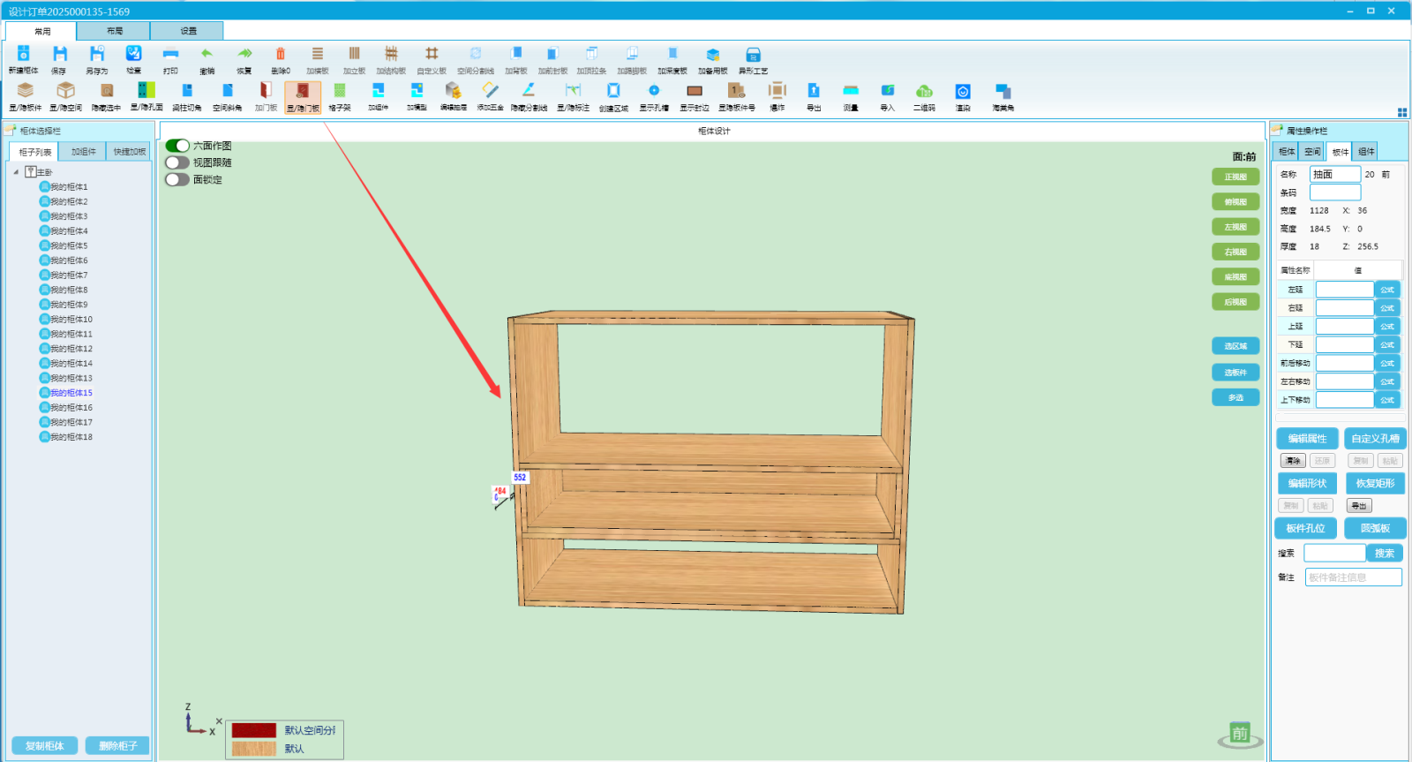Click the 测量 measure icon
The image size is (1412, 762).
[x=851, y=90]
